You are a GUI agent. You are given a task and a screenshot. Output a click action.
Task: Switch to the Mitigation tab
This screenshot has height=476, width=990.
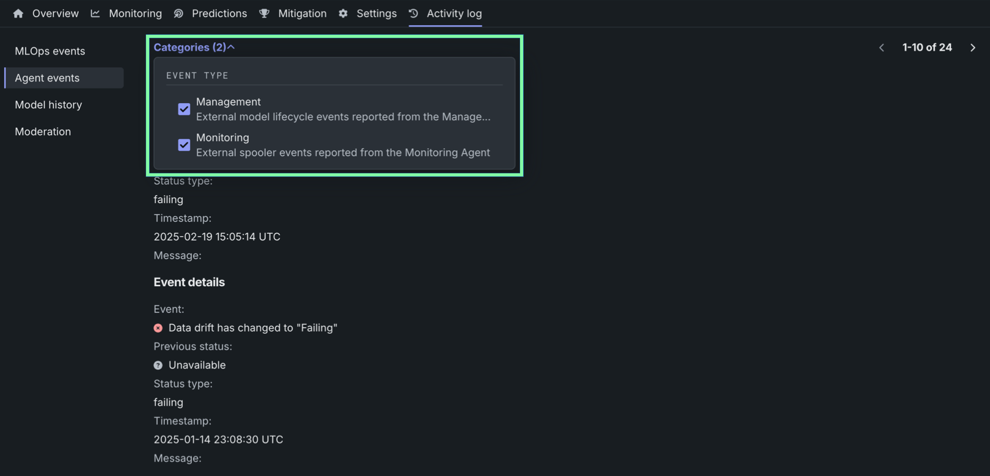point(302,13)
